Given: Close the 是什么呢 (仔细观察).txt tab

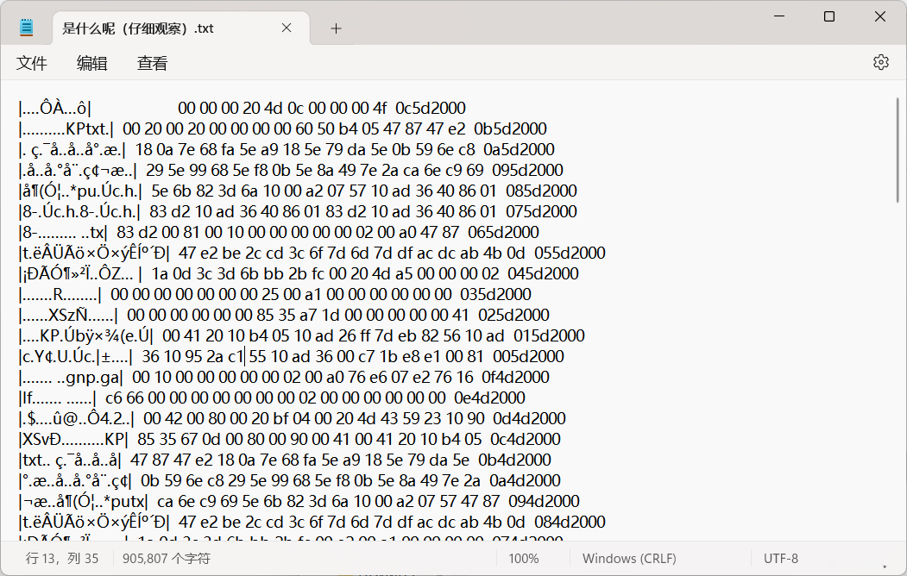Looking at the screenshot, I should tap(287, 28).
